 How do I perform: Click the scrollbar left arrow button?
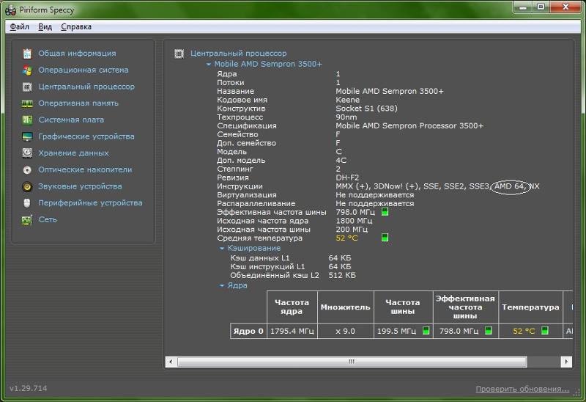point(171,362)
